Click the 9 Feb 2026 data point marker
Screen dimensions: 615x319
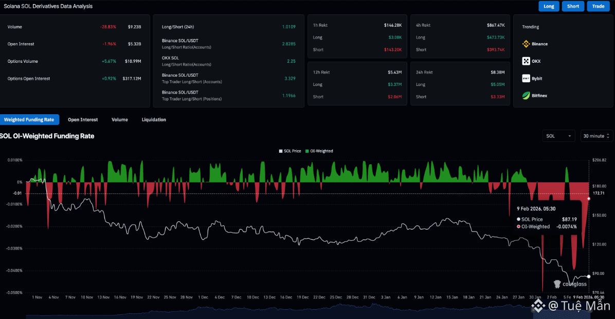589,276
